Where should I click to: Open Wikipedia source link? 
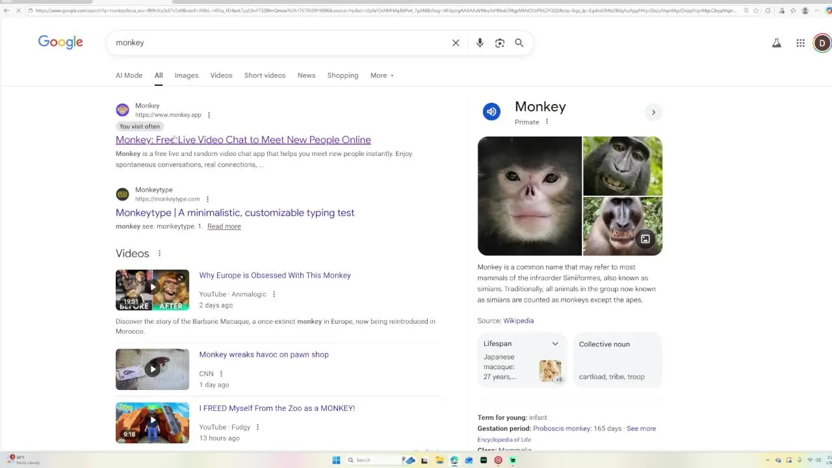518,320
